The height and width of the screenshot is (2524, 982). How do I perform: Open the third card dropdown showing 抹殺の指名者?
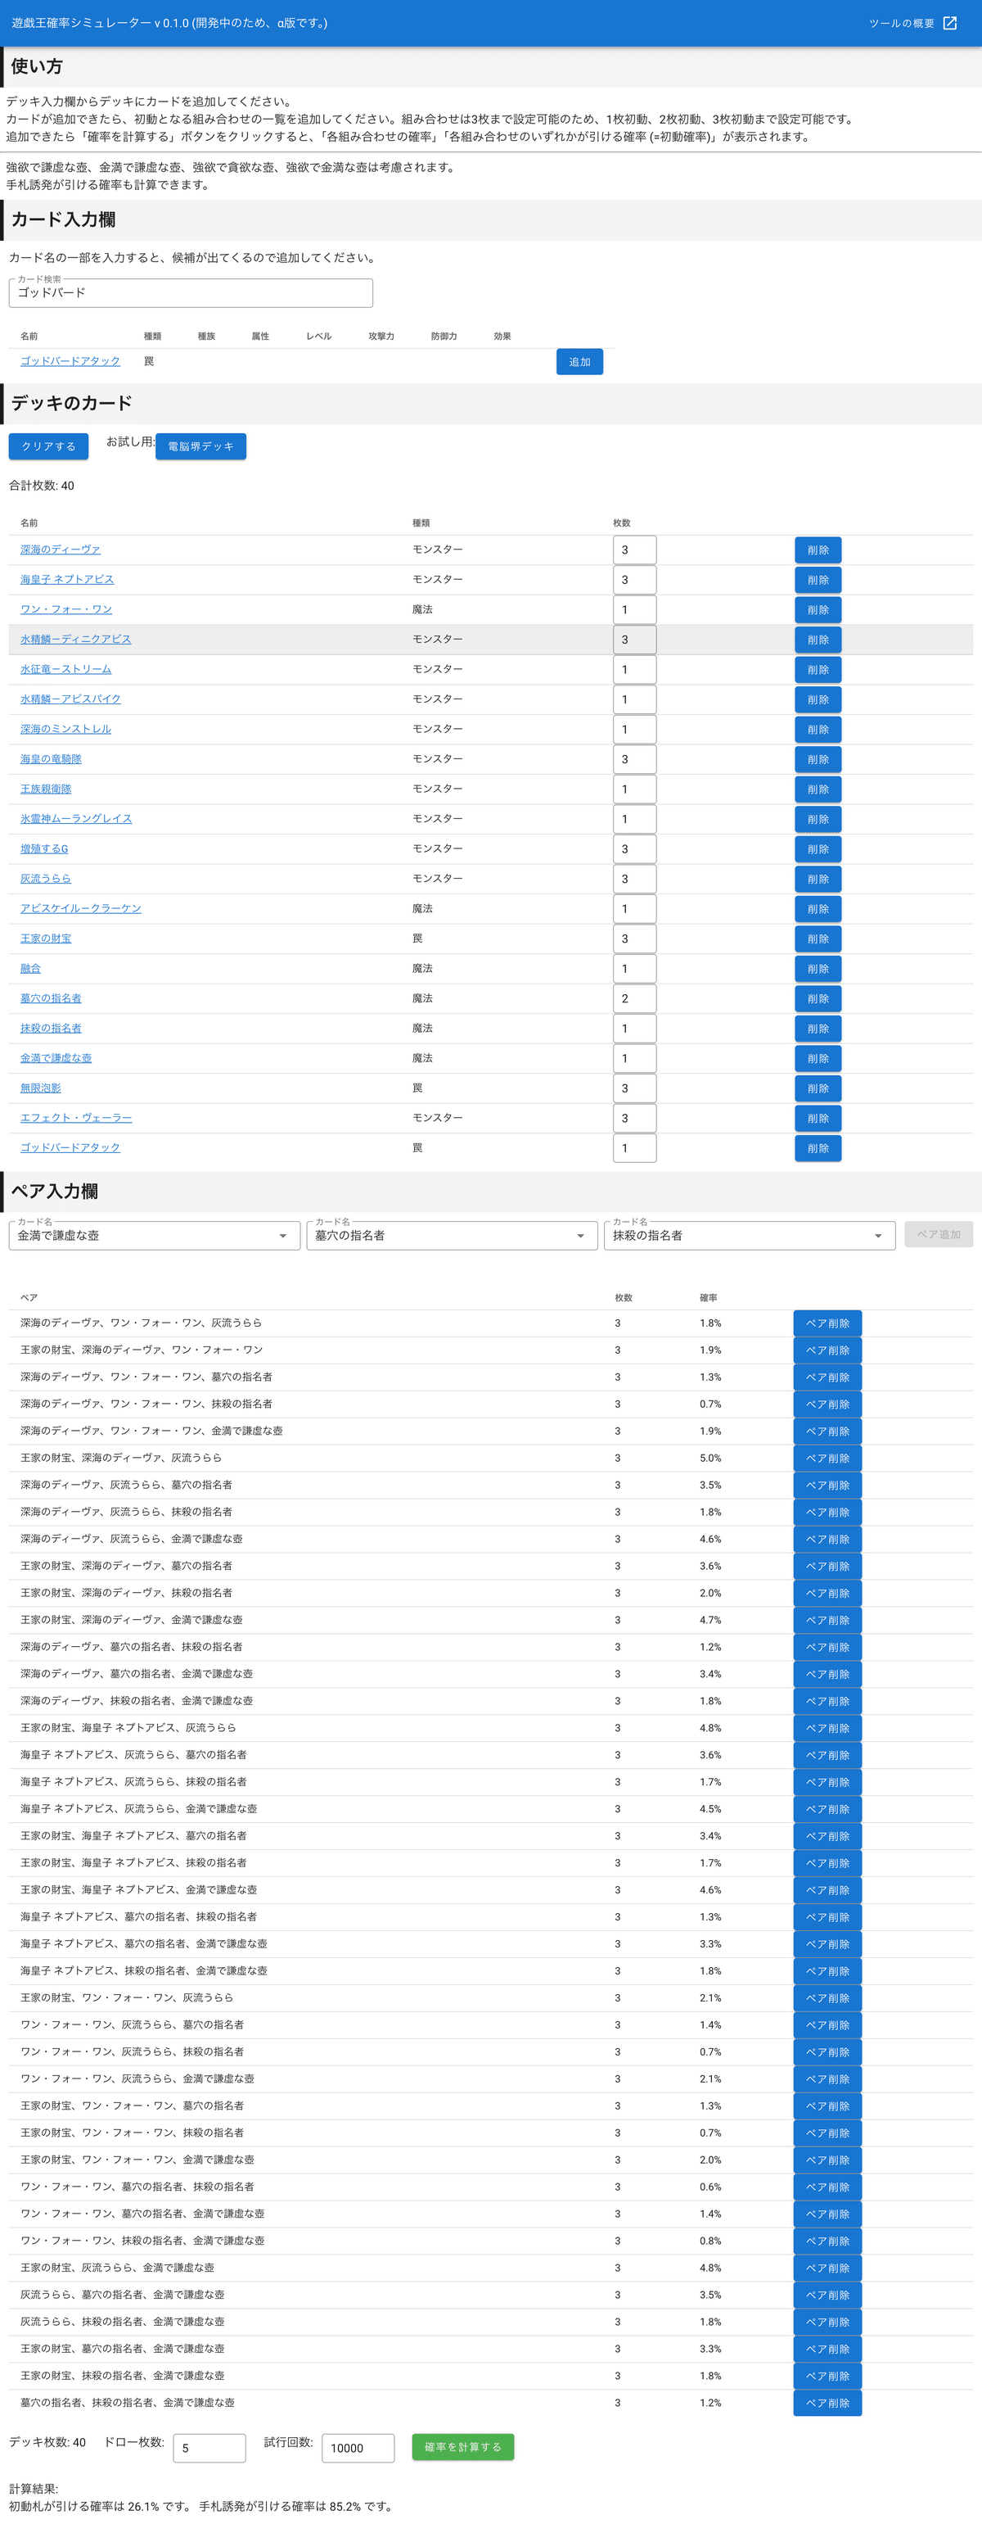pos(750,1236)
